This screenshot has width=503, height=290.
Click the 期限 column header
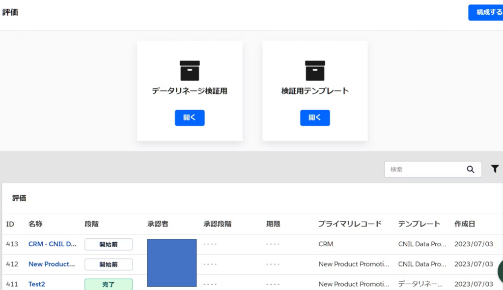(x=273, y=224)
